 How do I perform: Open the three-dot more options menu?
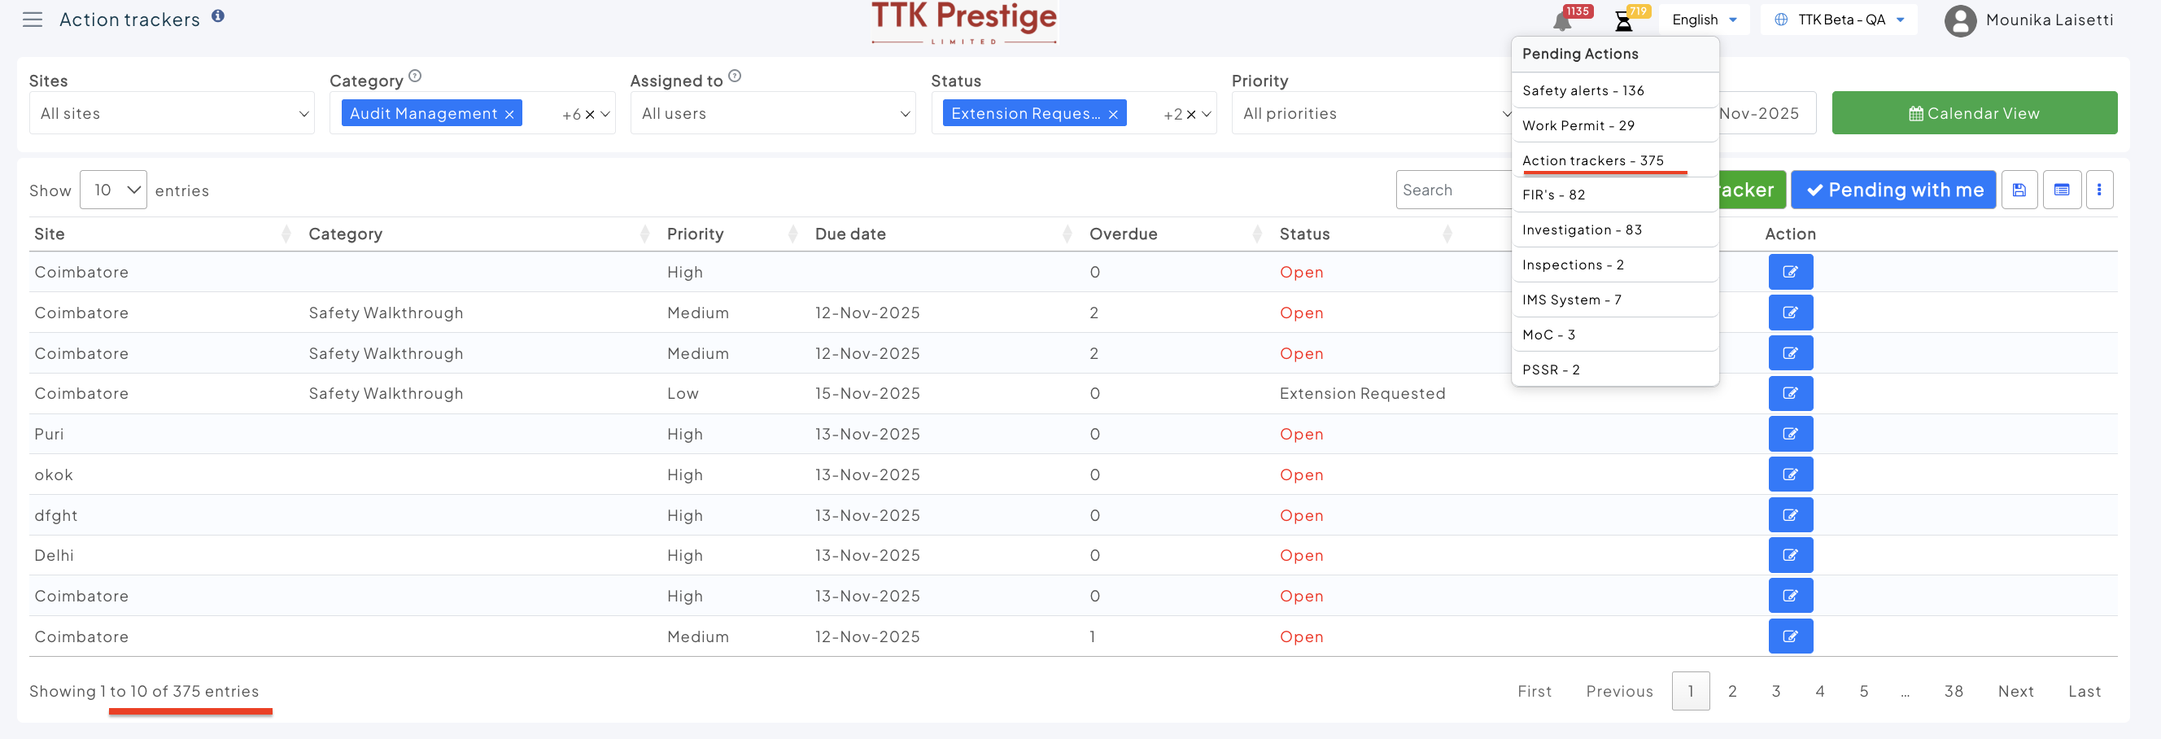(x=2099, y=190)
